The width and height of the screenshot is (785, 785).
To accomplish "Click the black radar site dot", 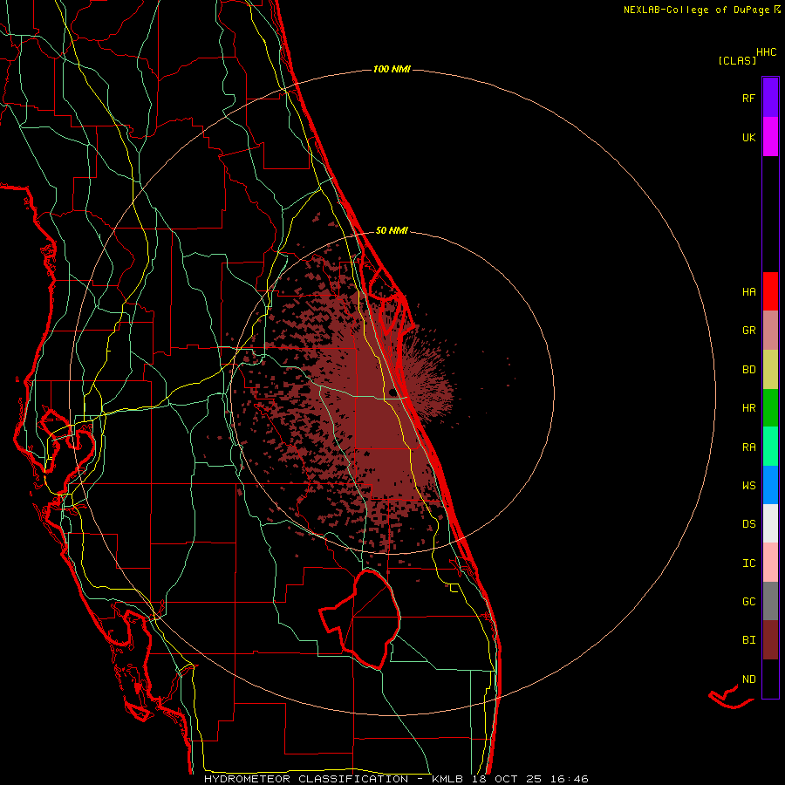I will pos(392,392).
